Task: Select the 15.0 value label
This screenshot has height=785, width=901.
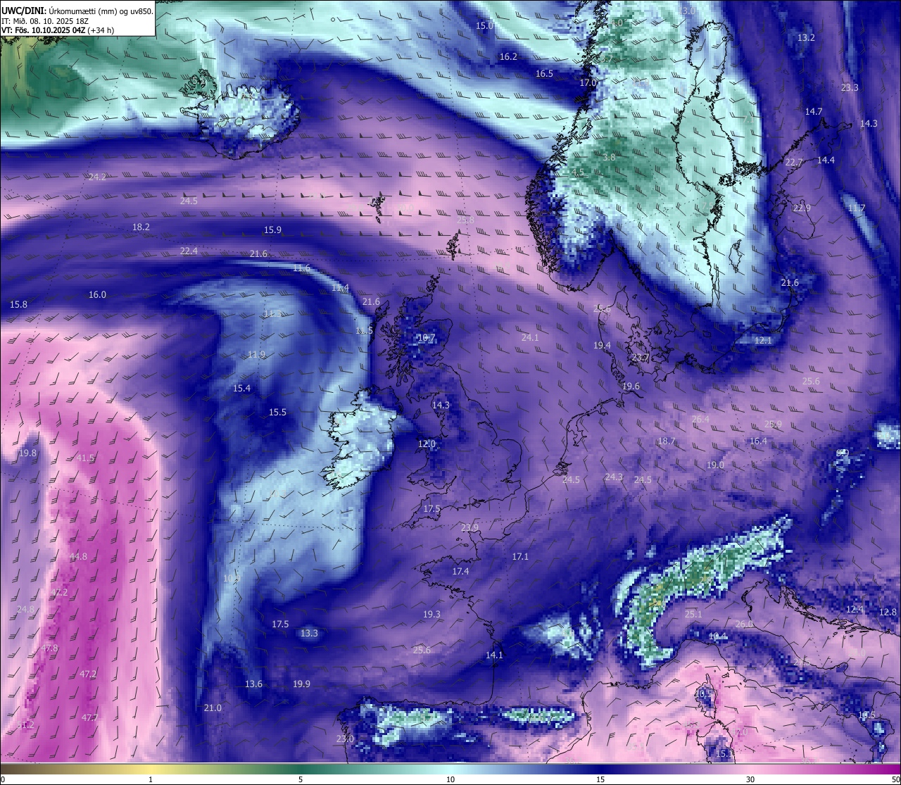Action: coord(485,25)
